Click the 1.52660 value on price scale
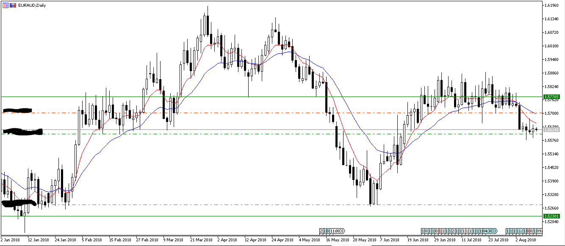The width and height of the screenshot is (565, 246). pos(551,208)
